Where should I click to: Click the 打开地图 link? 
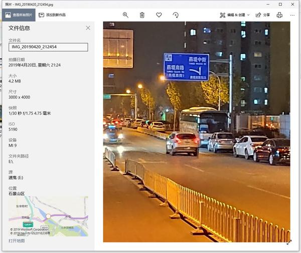(x=17, y=241)
